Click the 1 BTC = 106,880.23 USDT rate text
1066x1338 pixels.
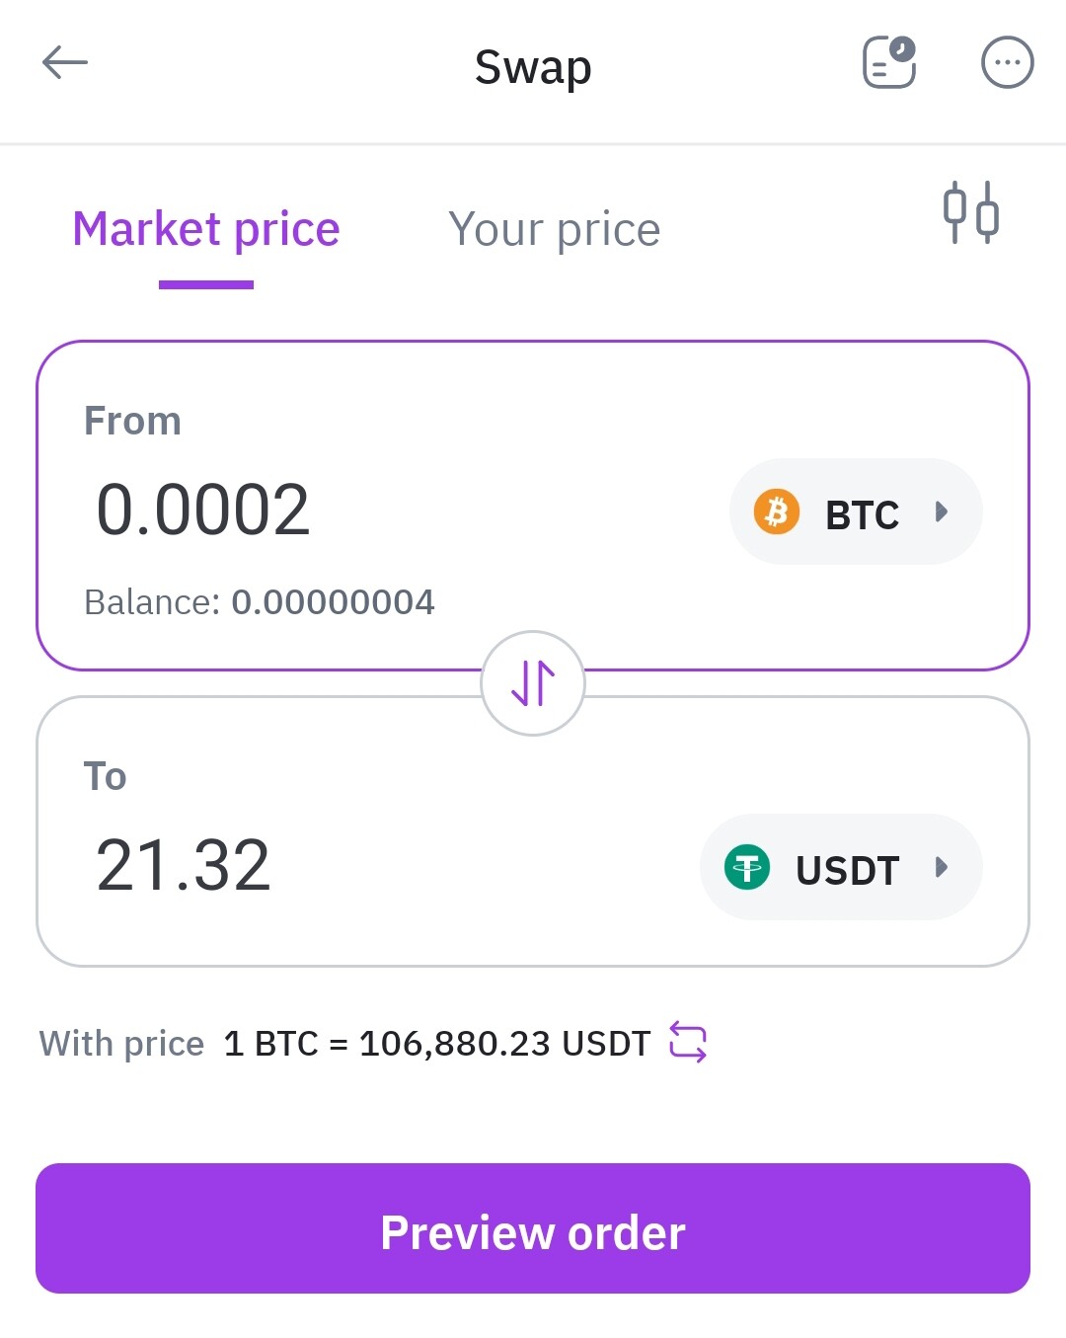click(x=437, y=1043)
